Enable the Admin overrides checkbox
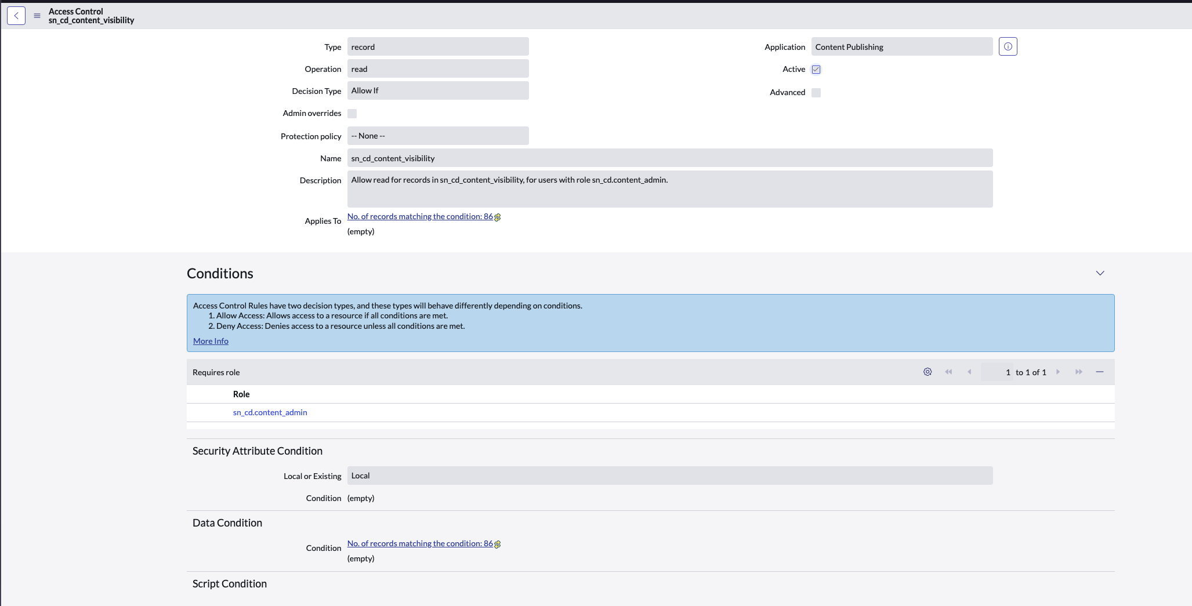 [352, 113]
